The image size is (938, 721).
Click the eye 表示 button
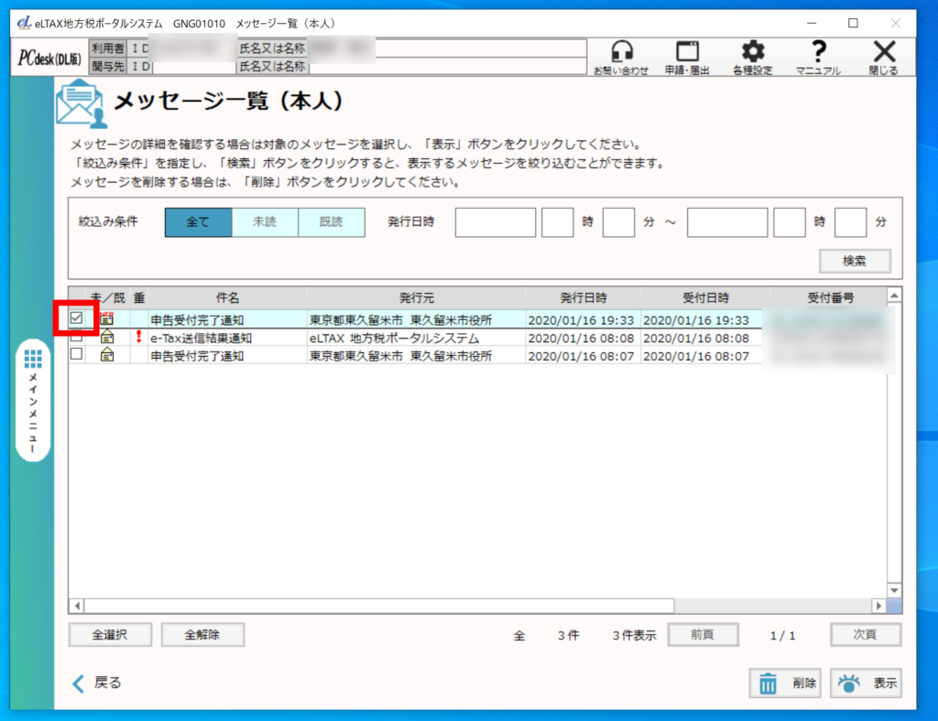(x=866, y=683)
